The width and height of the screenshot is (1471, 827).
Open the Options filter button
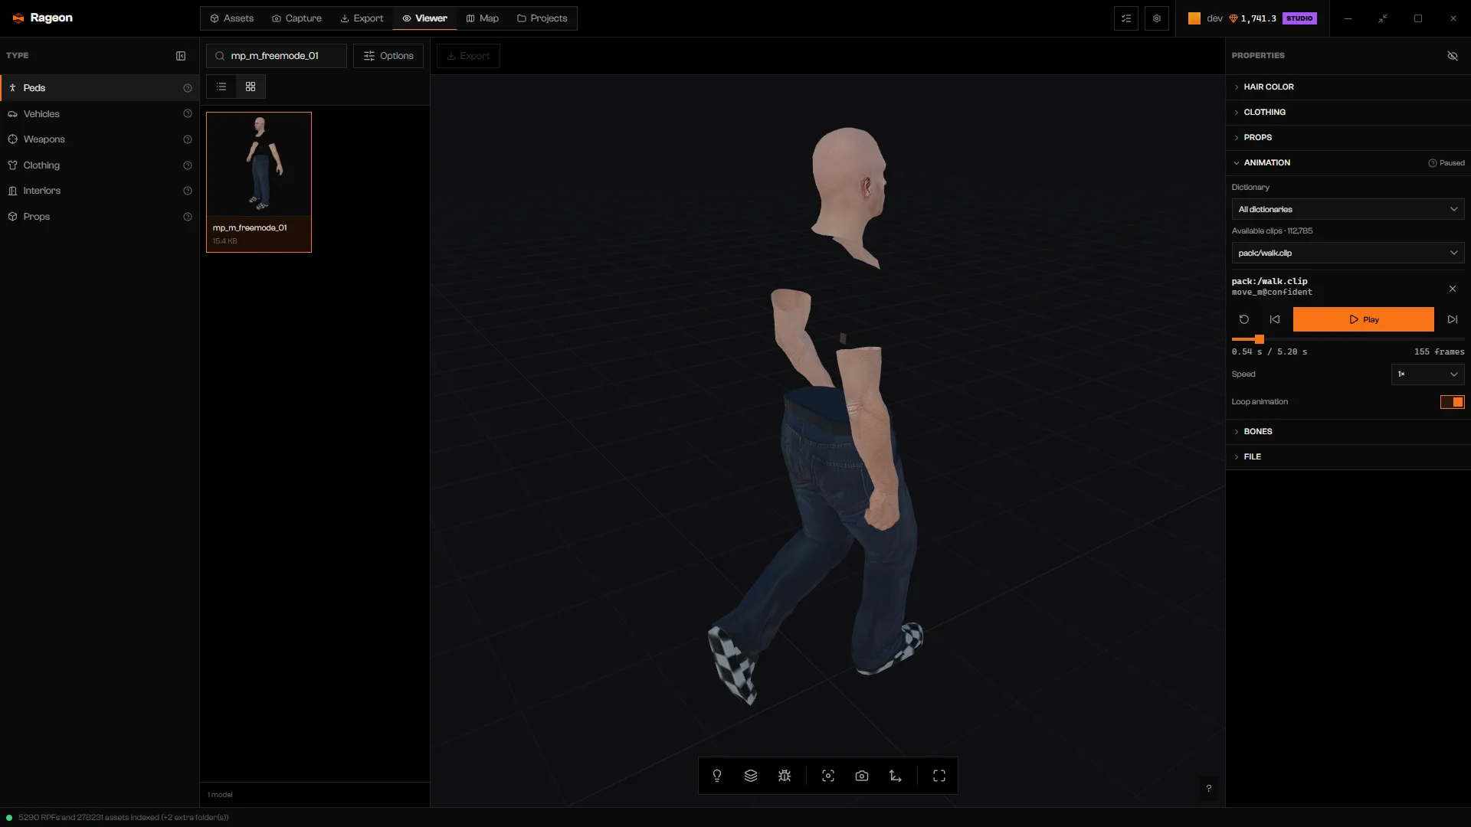tap(388, 56)
